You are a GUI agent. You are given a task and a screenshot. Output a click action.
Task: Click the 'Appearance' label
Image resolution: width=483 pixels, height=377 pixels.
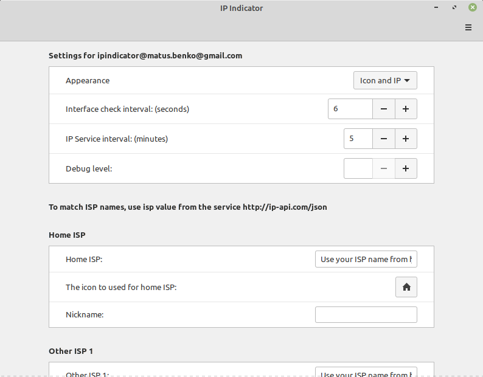(x=88, y=81)
